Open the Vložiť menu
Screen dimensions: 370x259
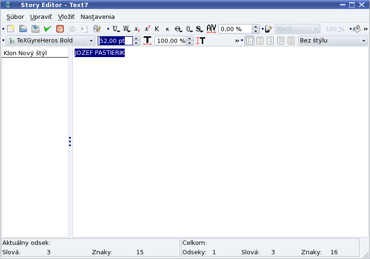point(66,17)
